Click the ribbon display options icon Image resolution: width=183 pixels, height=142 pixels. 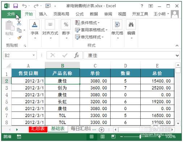click(x=151, y=6)
